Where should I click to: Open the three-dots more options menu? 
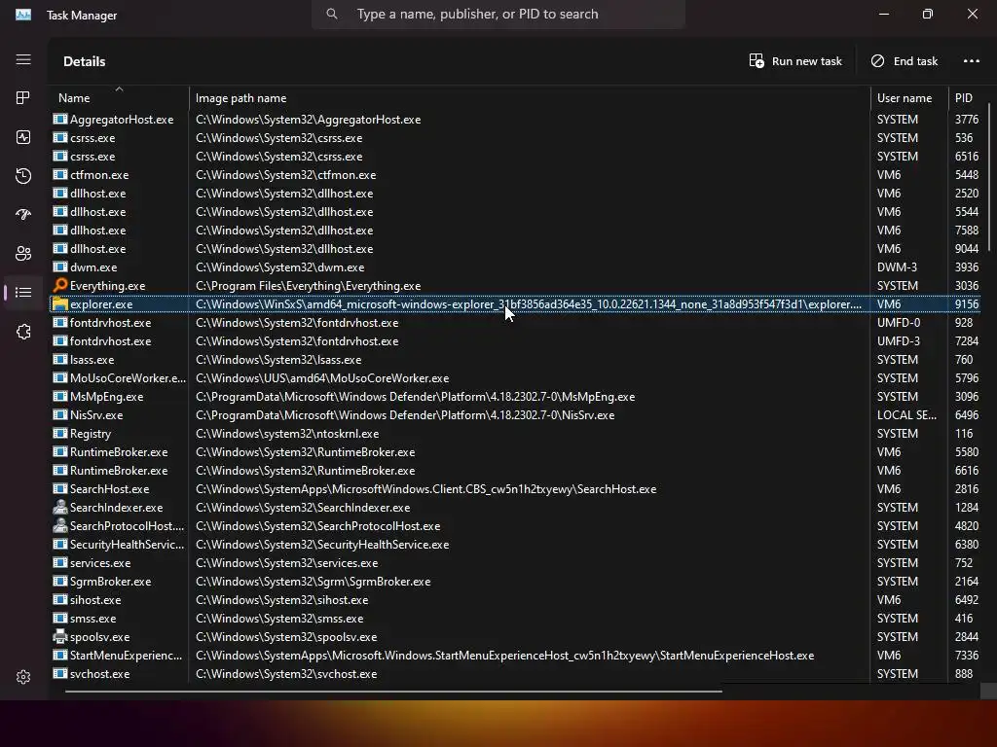972,61
